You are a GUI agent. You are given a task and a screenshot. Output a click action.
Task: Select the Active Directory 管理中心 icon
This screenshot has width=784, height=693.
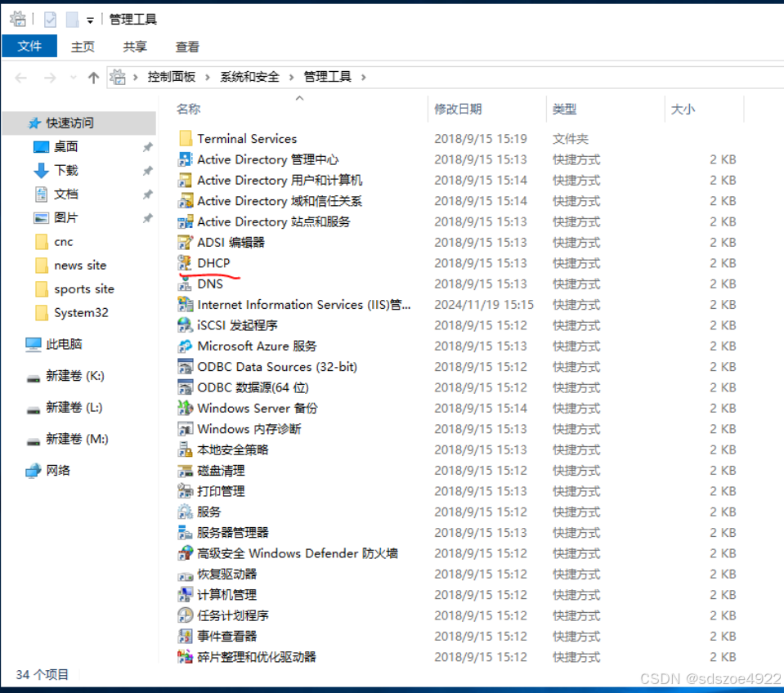click(x=185, y=159)
